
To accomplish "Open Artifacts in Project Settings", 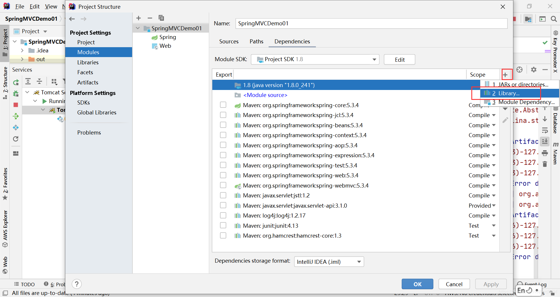I will 88,82.
